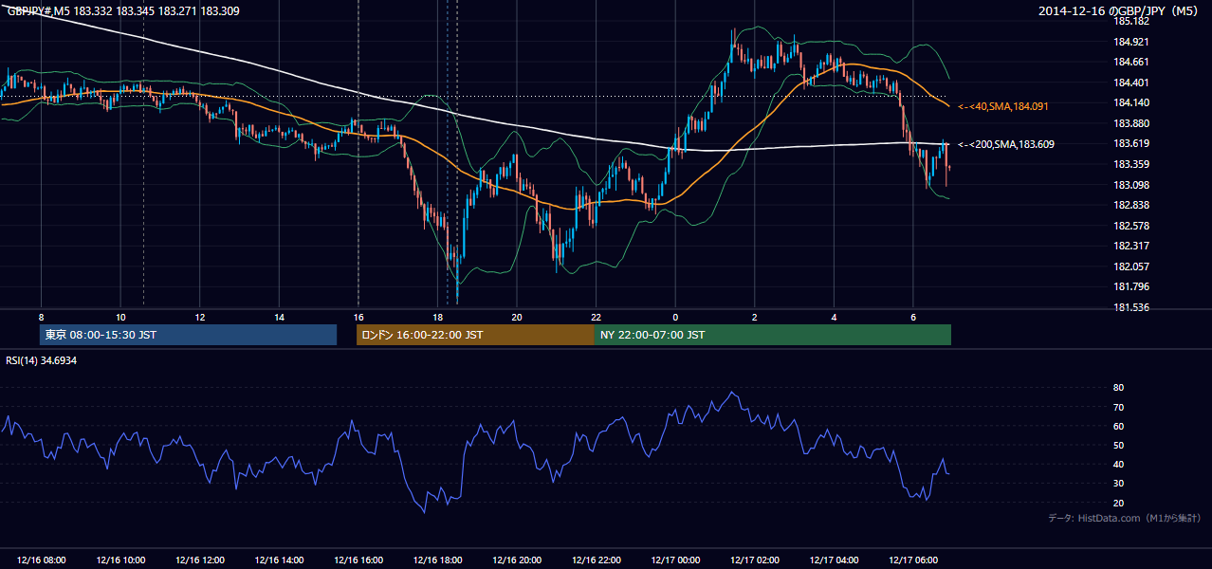Click price axis label 184.921
This screenshot has width=1212, height=569.
(1130, 42)
